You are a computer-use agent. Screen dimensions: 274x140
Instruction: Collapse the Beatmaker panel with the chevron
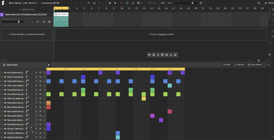click(x=268, y=65)
